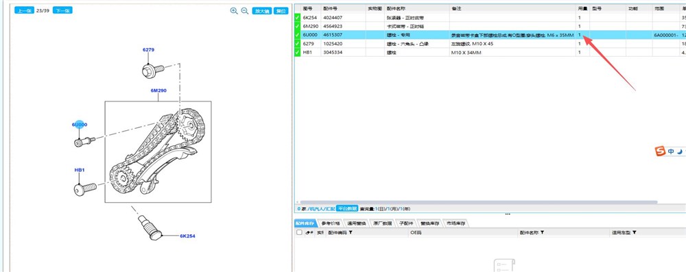Click the 平台数据 button
The width and height of the screenshot is (686, 272).
pyautogui.click(x=347, y=208)
